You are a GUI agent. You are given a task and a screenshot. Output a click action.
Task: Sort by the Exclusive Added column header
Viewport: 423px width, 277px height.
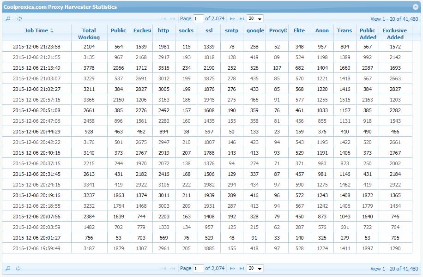click(x=395, y=34)
